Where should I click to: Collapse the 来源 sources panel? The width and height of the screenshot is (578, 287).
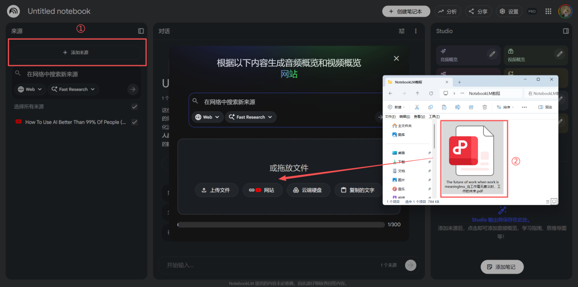[x=141, y=31]
